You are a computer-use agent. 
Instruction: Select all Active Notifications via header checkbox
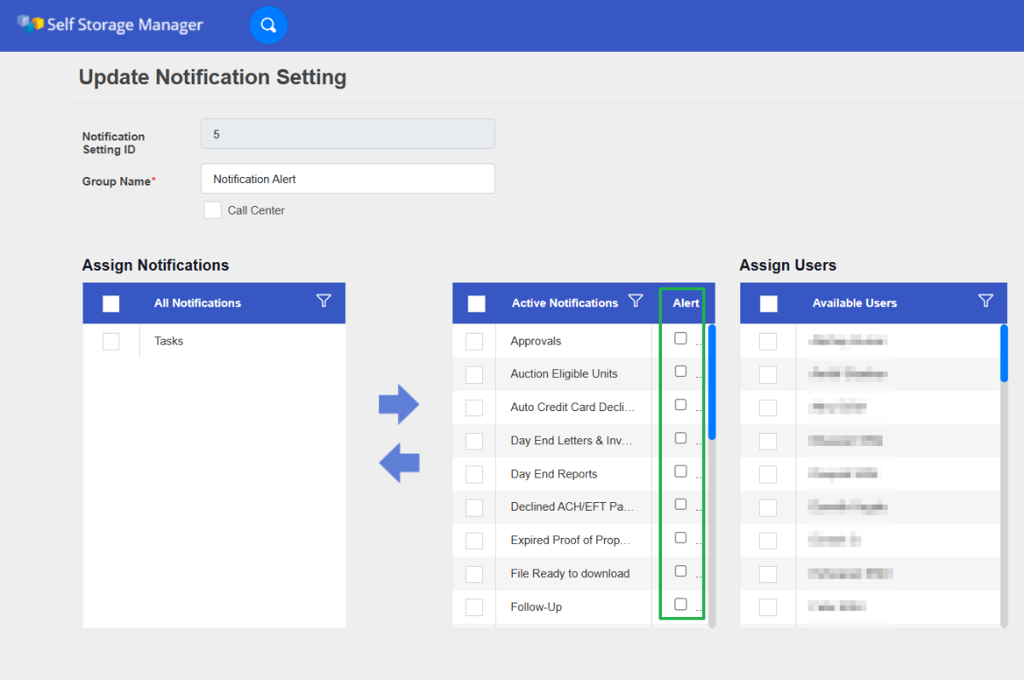475,302
